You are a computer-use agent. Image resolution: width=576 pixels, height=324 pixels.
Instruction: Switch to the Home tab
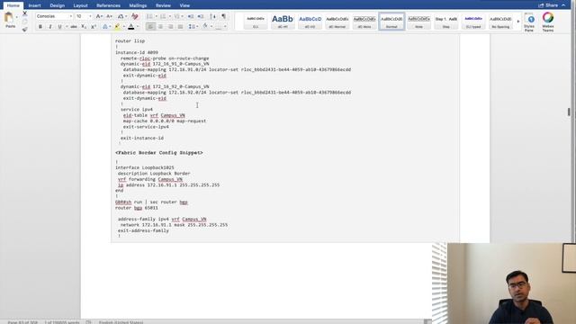[13, 5]
